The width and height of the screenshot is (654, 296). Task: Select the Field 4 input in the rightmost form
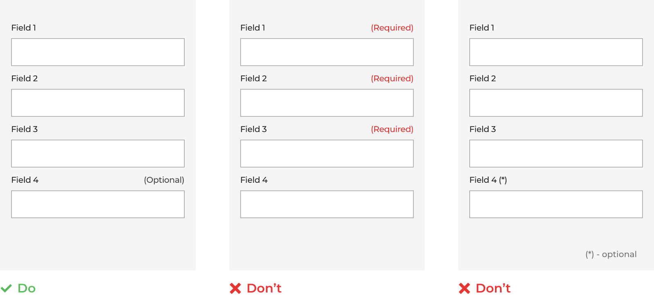pos(556,204)
